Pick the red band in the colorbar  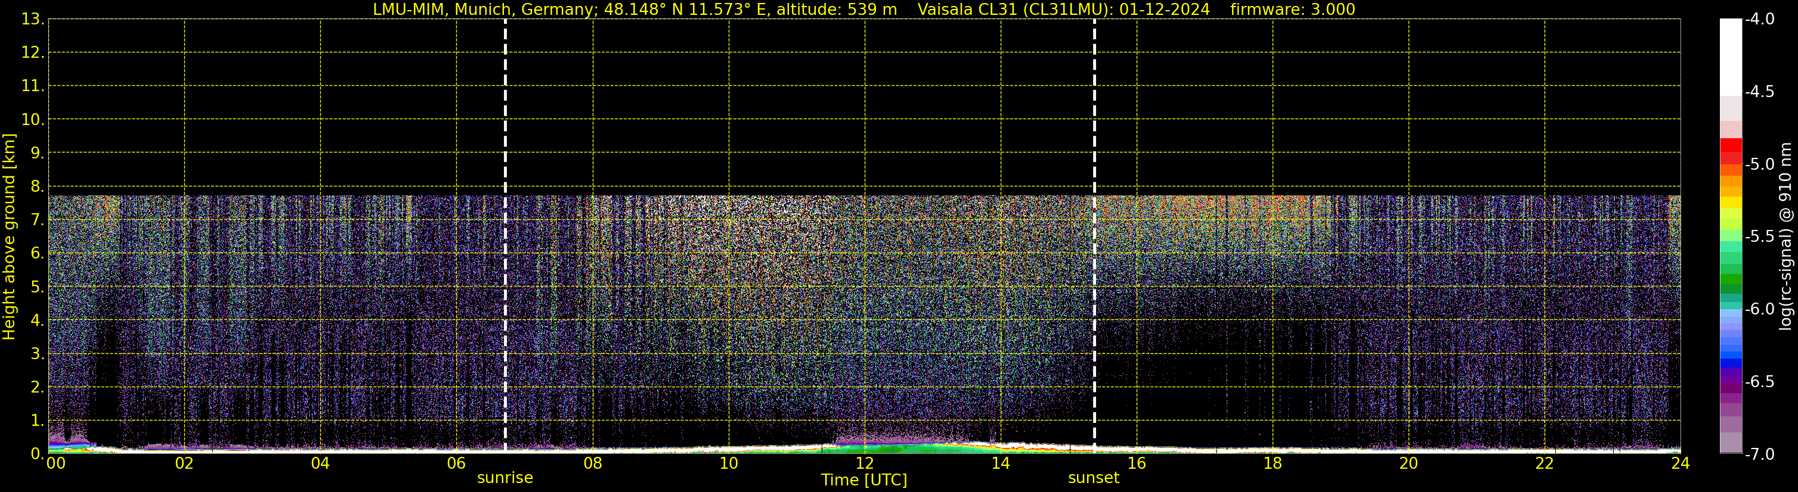(1730, 147)
